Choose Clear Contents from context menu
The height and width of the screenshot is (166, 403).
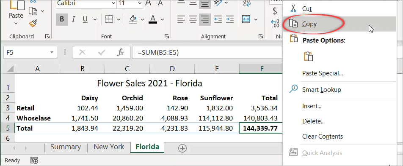(x=339, y=137)
